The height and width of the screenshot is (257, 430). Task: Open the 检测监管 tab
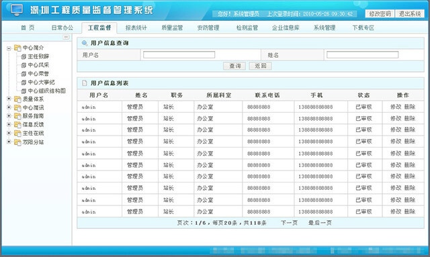click(x=247, y=28)
